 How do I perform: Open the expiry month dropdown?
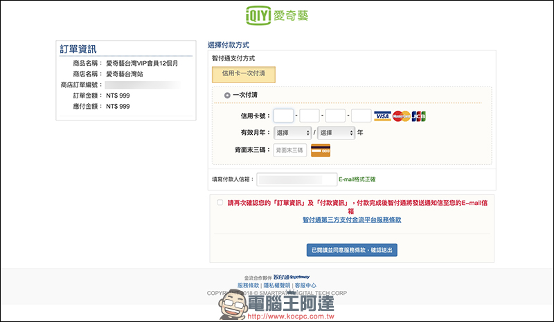pyautogui.click(x=292, y=133)
